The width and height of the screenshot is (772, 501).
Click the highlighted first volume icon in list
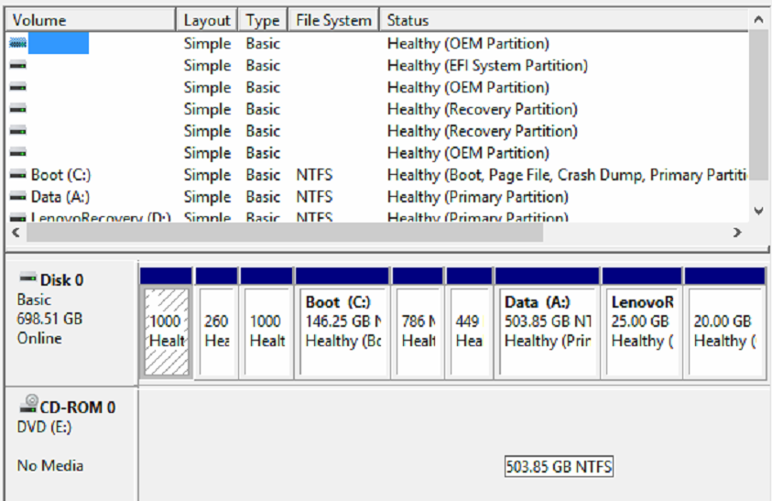[17, 43]
